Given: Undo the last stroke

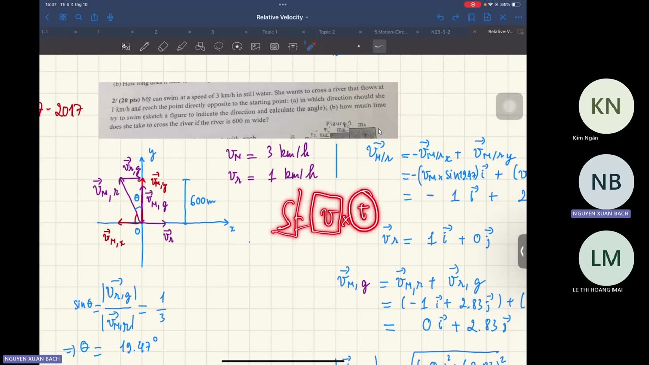Looking at the screenshot, I should pos(440,17).
